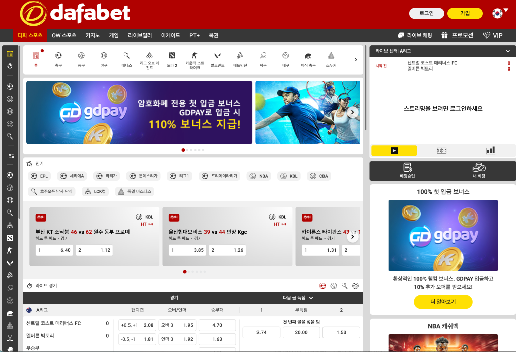
Task: Pick handicap +0.5,+1 odds 2.08
Action: [137, 325]
